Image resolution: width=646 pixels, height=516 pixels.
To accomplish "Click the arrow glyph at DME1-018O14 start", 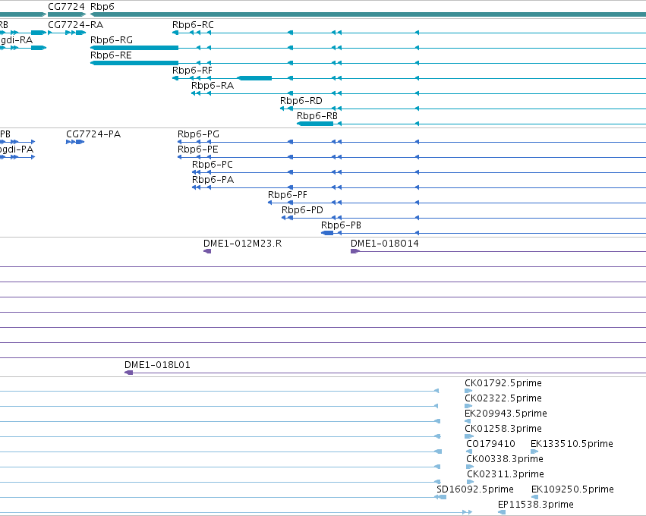I will coord(355,252).
